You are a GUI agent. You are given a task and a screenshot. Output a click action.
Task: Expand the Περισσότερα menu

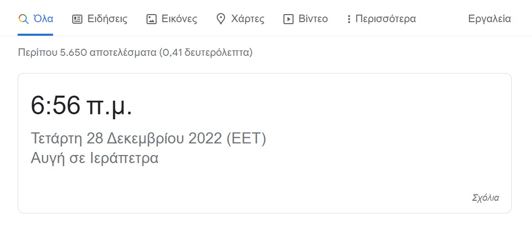385,19
